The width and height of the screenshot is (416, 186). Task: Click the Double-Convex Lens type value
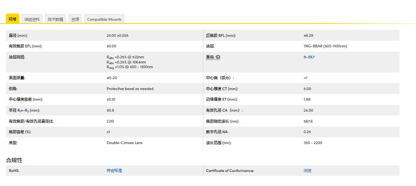pyautogui.click(x=125, y=143)
